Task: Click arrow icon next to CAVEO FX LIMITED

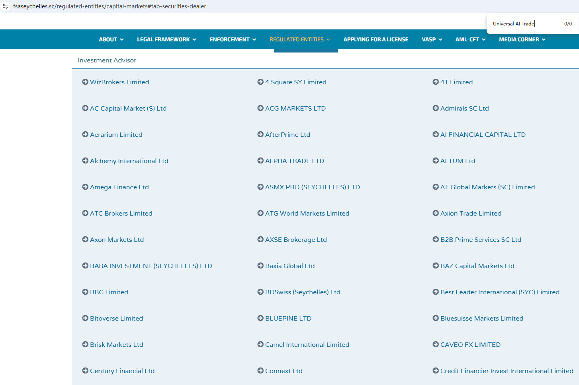Action: tap(436, 344)
